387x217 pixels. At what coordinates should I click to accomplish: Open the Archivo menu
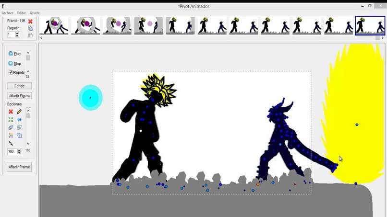click(x=7, y=13)
